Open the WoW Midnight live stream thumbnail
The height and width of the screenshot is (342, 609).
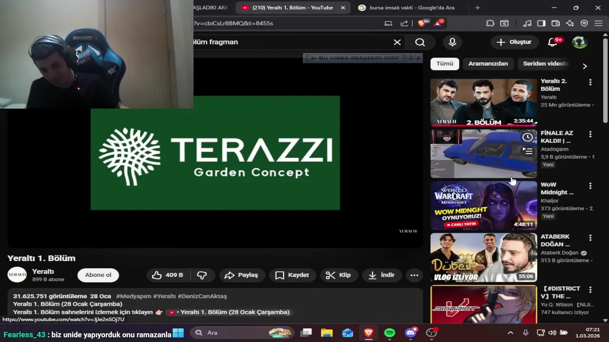[483, 206]
